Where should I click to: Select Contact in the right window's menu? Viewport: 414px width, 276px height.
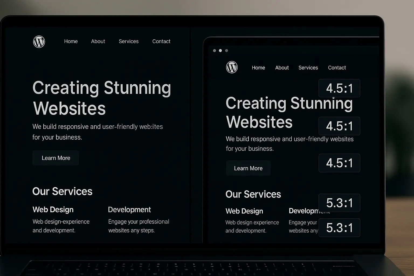click(x=337, y=68)
